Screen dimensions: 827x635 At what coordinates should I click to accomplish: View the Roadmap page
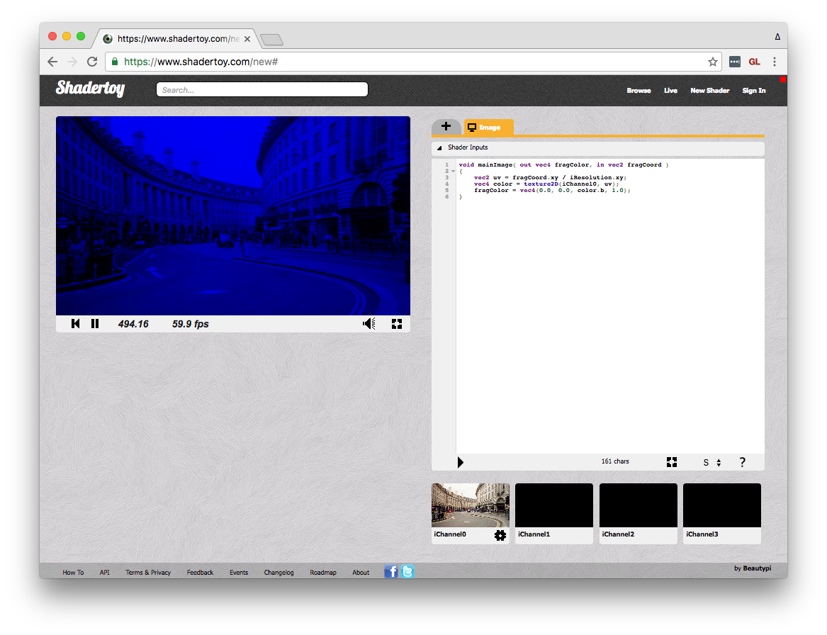point(322,572)
